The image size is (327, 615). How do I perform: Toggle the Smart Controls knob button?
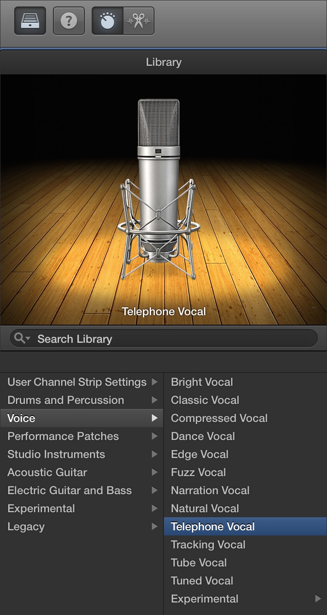click(x=108, y=21)
